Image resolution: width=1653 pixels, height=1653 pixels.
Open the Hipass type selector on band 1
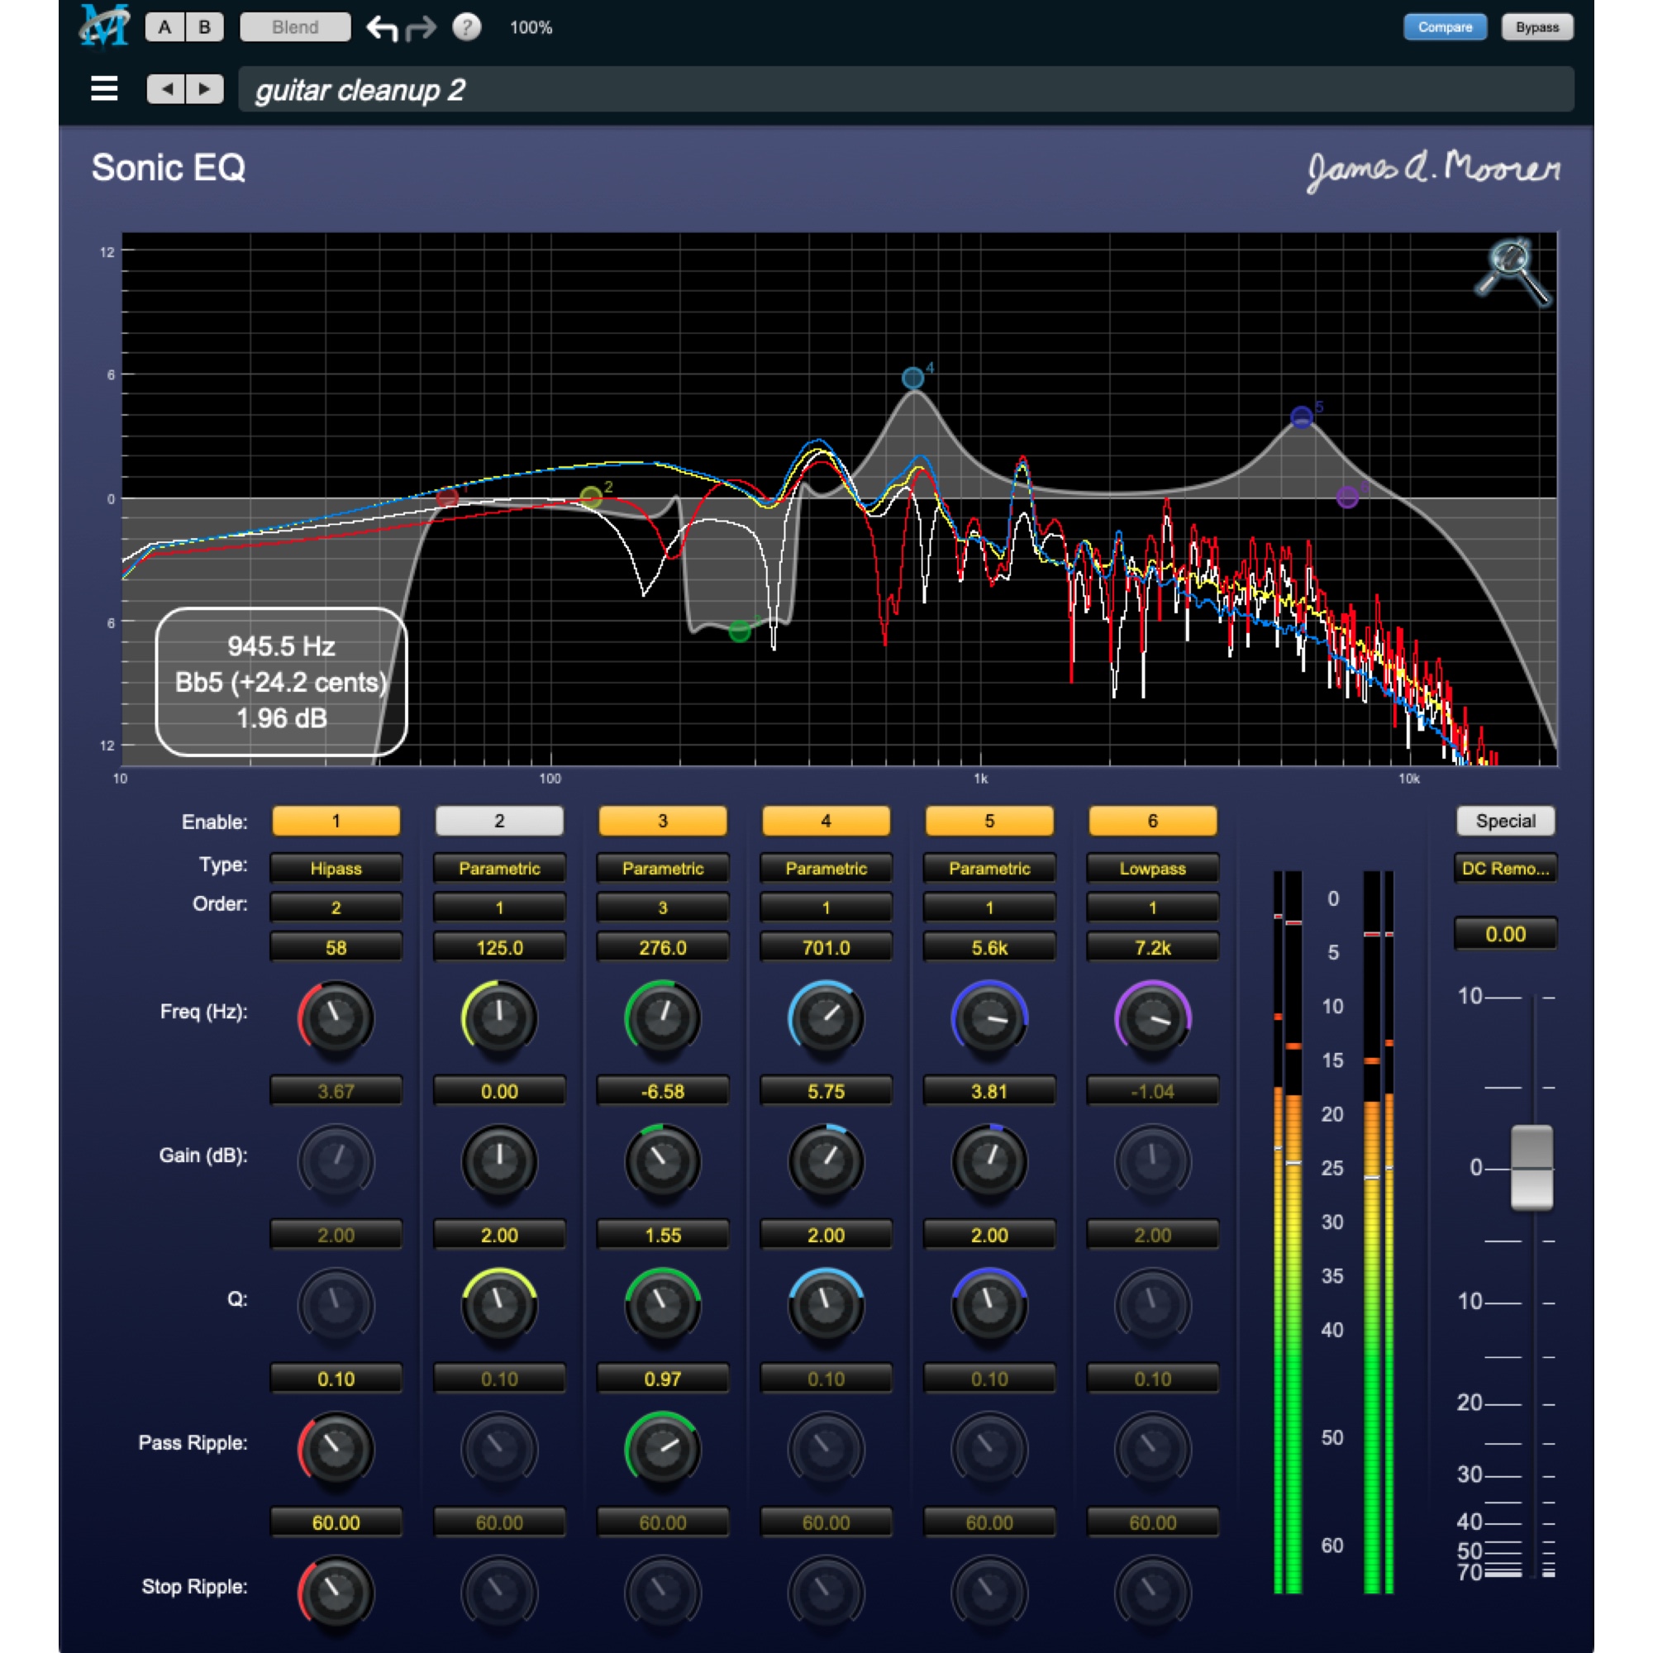pos(336,868)
